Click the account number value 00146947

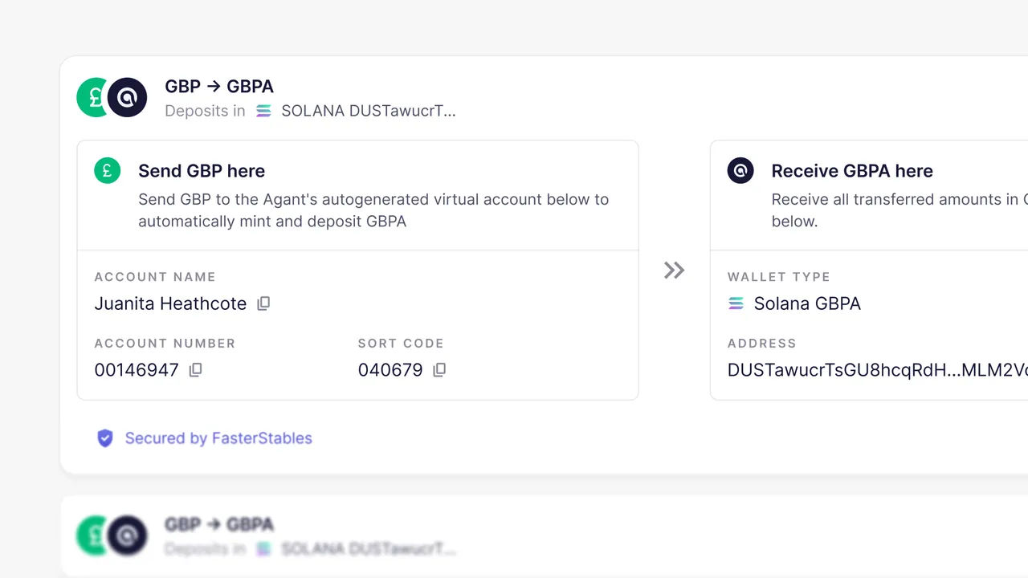tap(137, 370)
